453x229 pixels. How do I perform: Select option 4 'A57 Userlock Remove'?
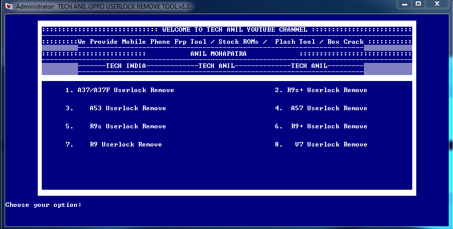(321, 108)
